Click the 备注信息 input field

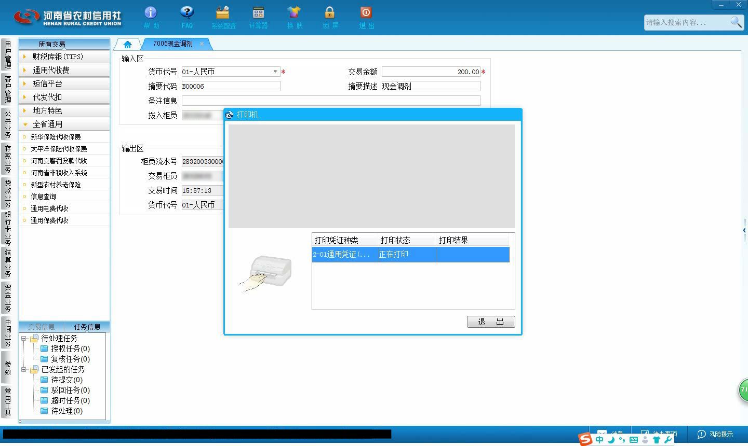pyautogui.click(x=331, y=101)
